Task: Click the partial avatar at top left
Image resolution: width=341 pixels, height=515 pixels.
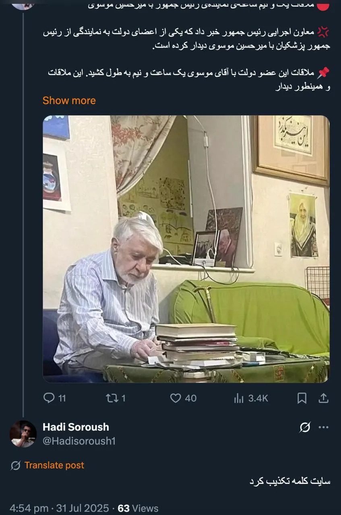Action: click(23, 4)
